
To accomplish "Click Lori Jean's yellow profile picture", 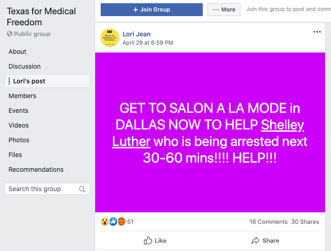I will 110,38.
